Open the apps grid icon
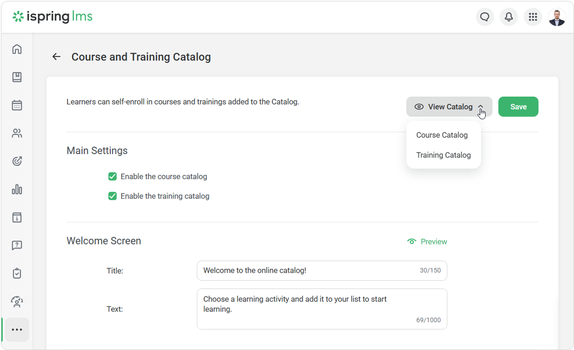The image size is (574, 350). pos(533,17)
